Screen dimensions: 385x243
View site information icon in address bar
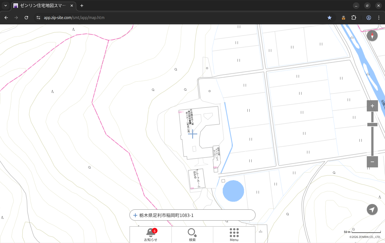38,18
